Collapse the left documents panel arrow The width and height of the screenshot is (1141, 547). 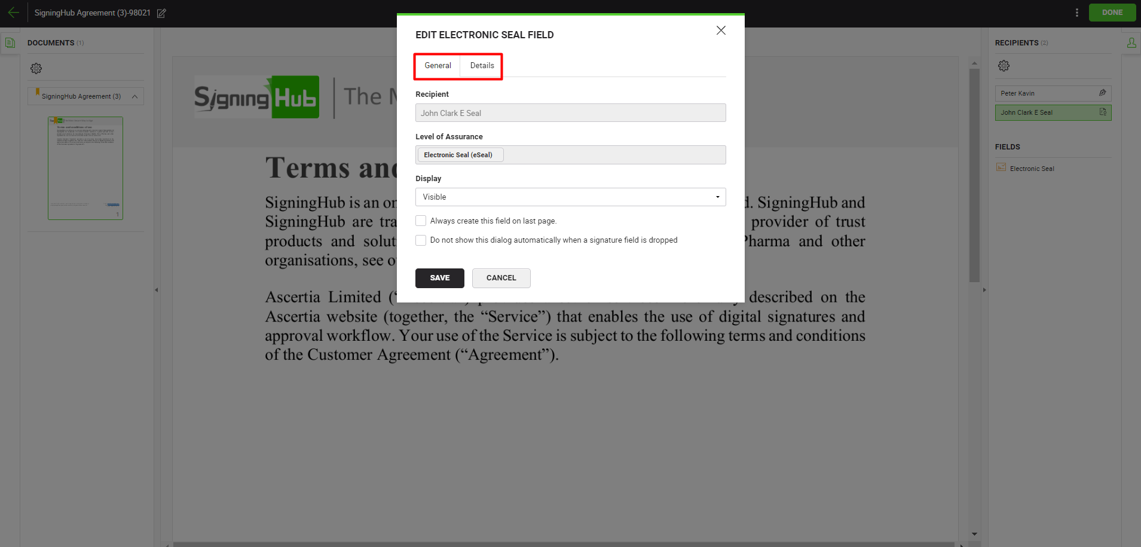(x=157, y=290)
